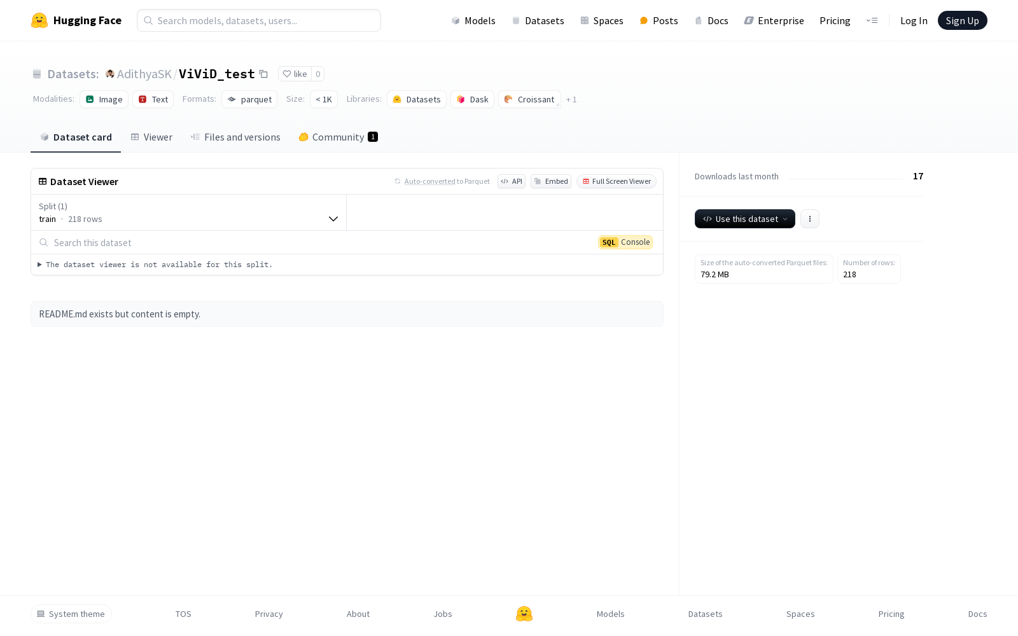Screen dimensions: 1018x636
Task: Toggle System theme in the footer
Action: [71, 614]
